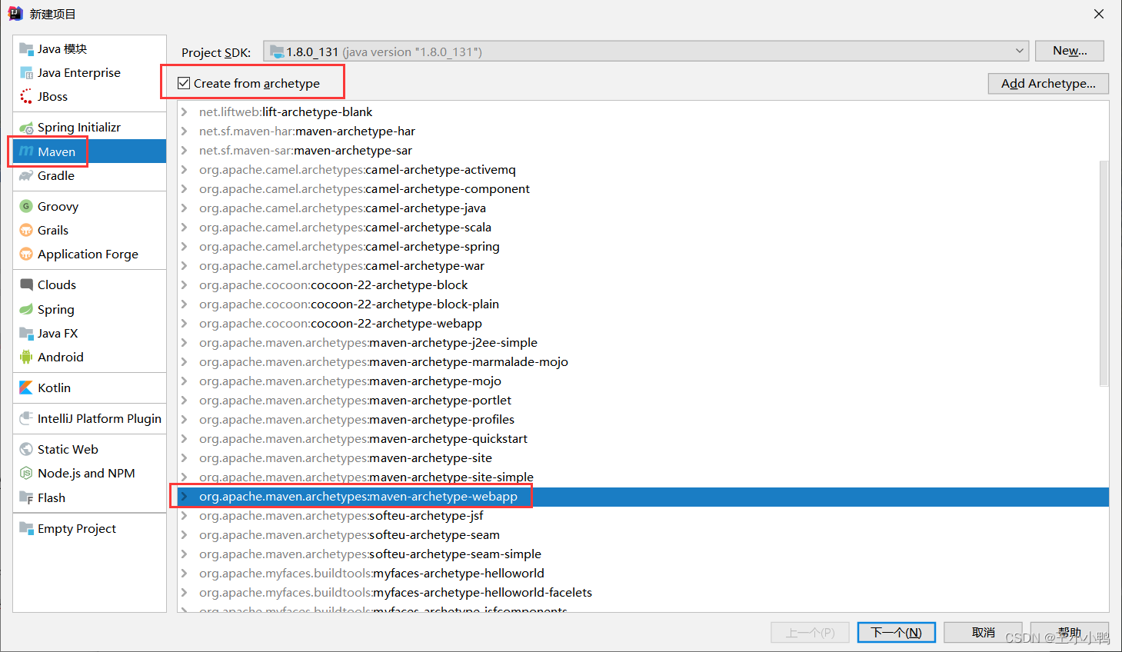This screenshot has height=652, width=1122.
Task: Expand the camel-archetype-spring node
Action: (x=185, y=246)
